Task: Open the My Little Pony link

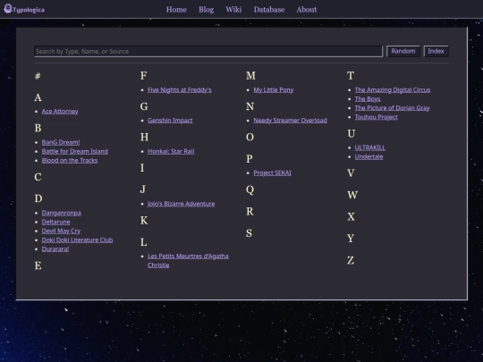Action: coord(274,90)
